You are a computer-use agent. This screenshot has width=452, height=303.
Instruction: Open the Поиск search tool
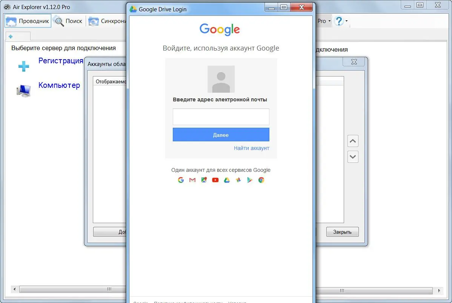tap(69, 21)
